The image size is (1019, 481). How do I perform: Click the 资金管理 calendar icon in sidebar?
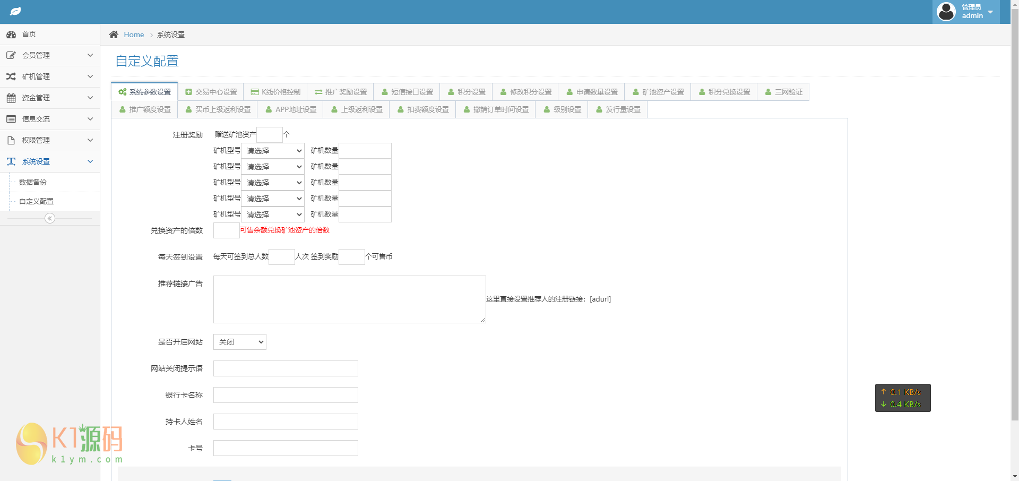[x=11, y=98]
